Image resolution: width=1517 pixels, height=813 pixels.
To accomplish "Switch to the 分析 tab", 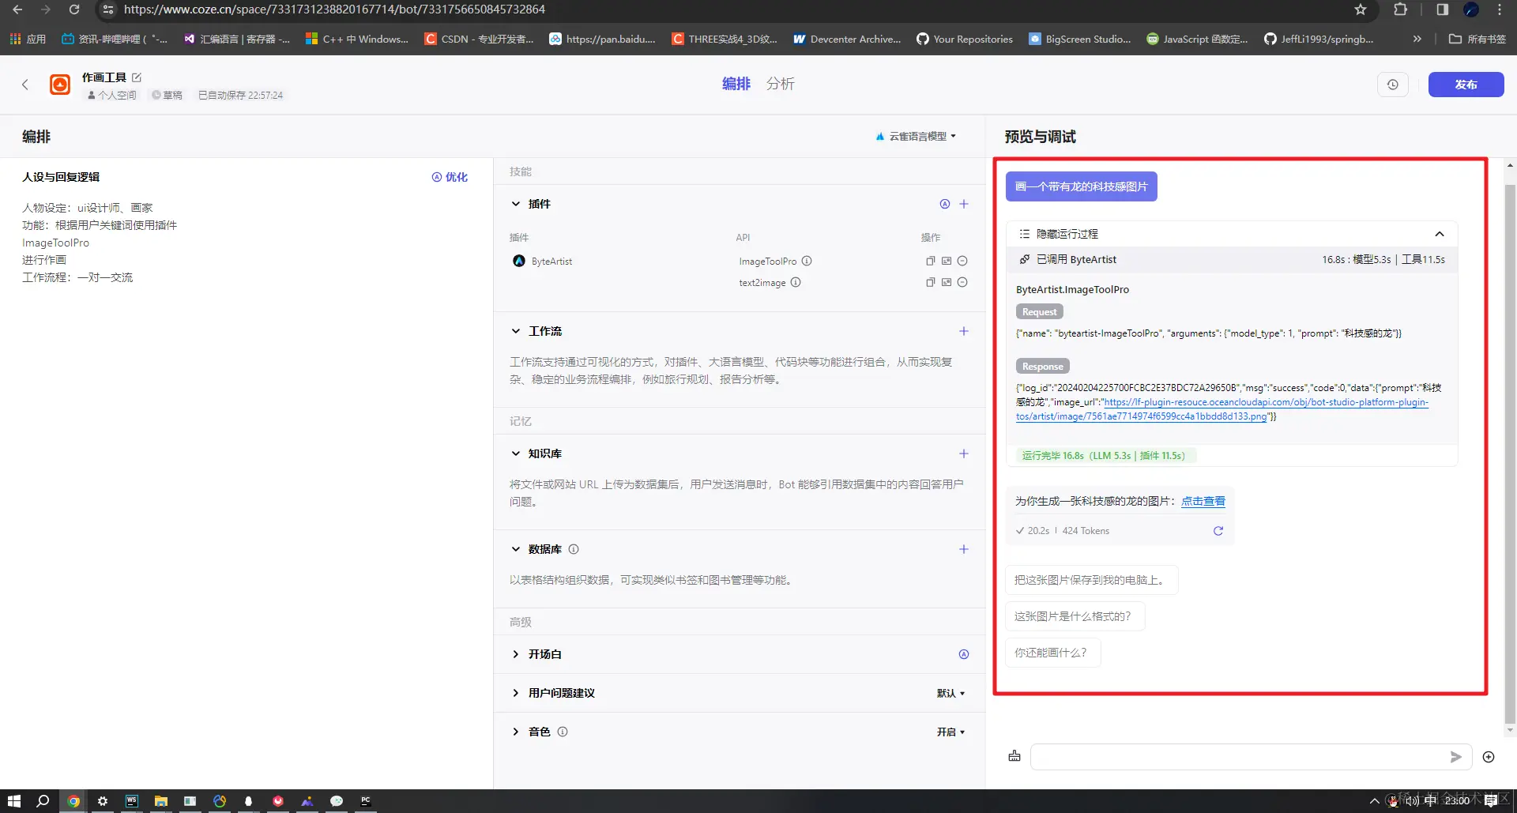I will [x=781, y=84].
